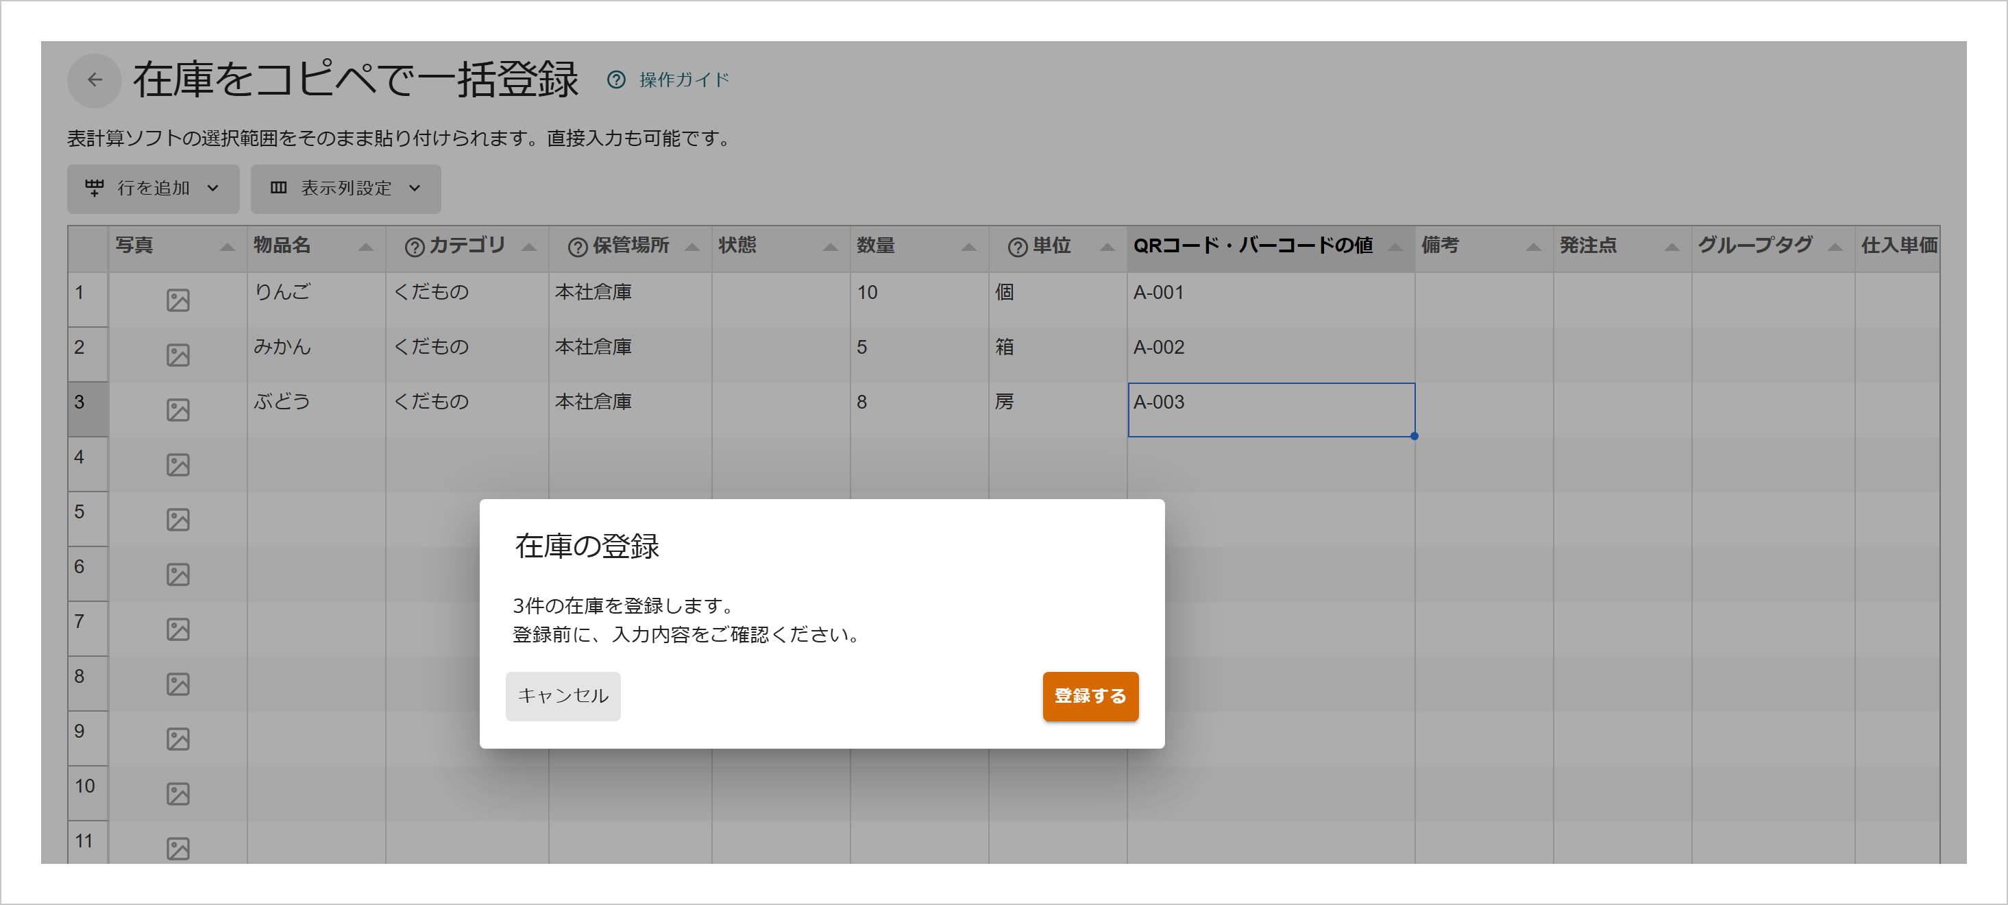Sort by the 保管場所 column arrow
This screenshot has width=2008, height=905.
pos(691,248)
